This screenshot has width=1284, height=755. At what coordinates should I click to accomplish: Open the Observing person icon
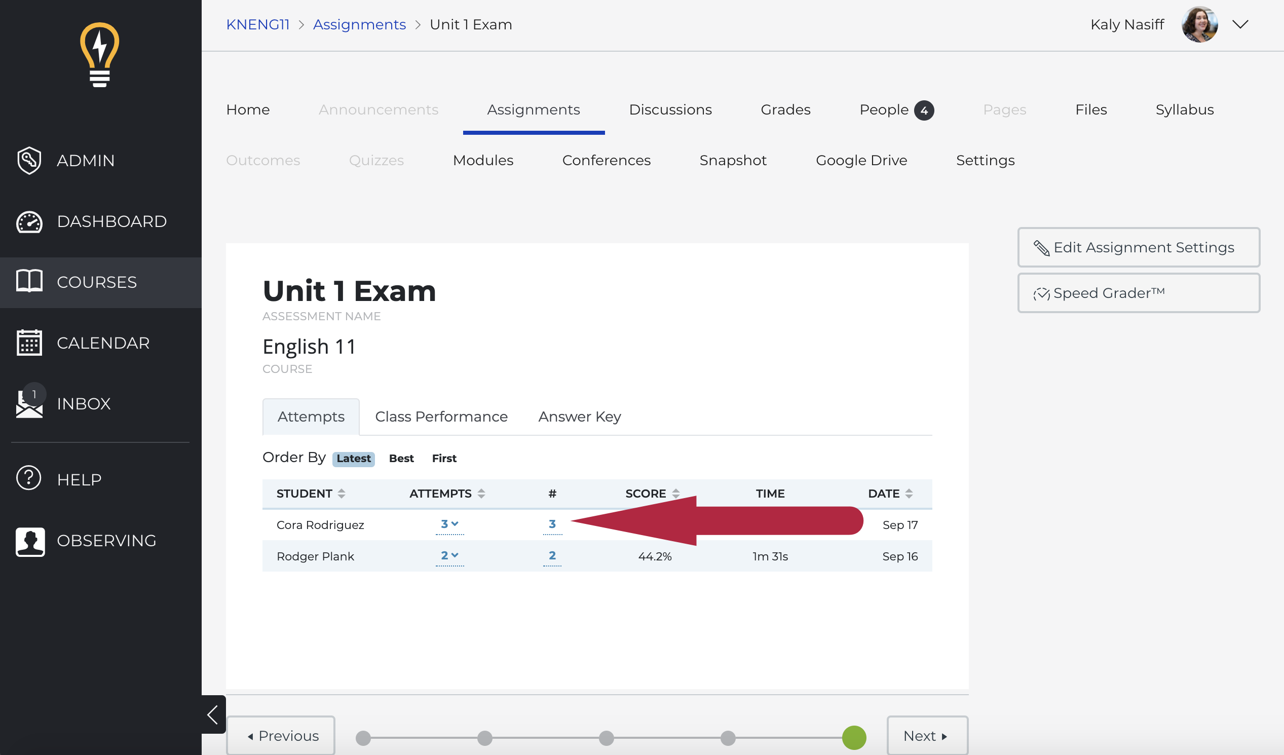click(30, 542)
